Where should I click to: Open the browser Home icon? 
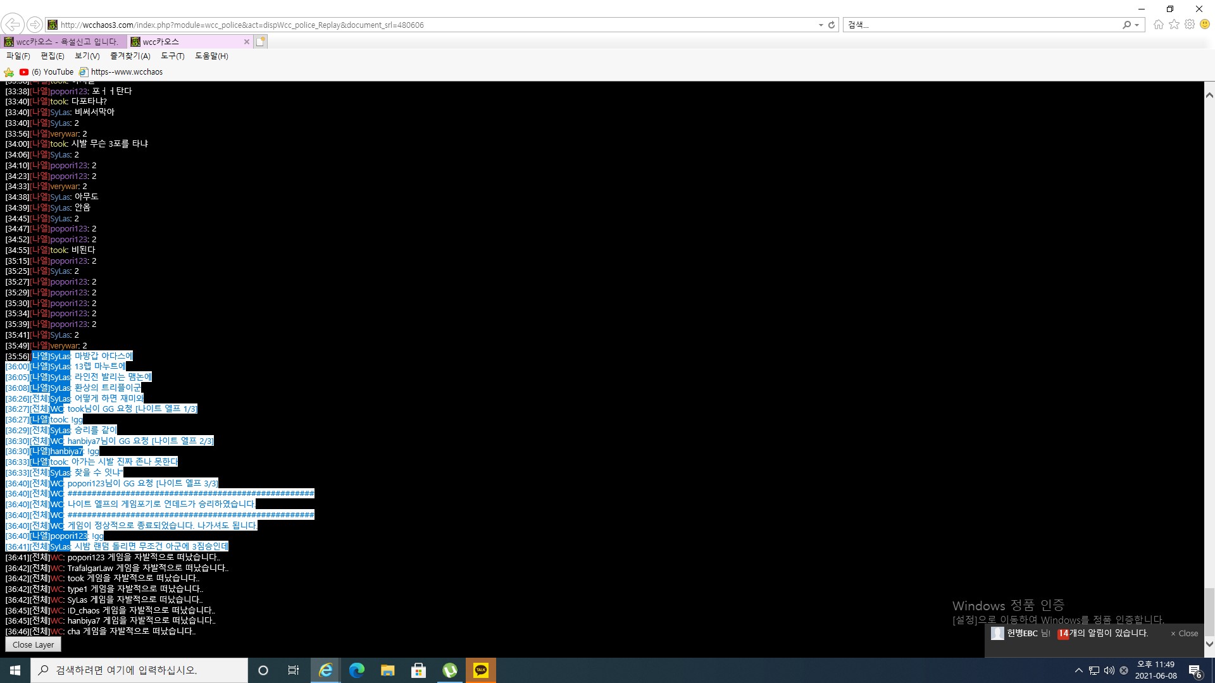point(1158,24)
